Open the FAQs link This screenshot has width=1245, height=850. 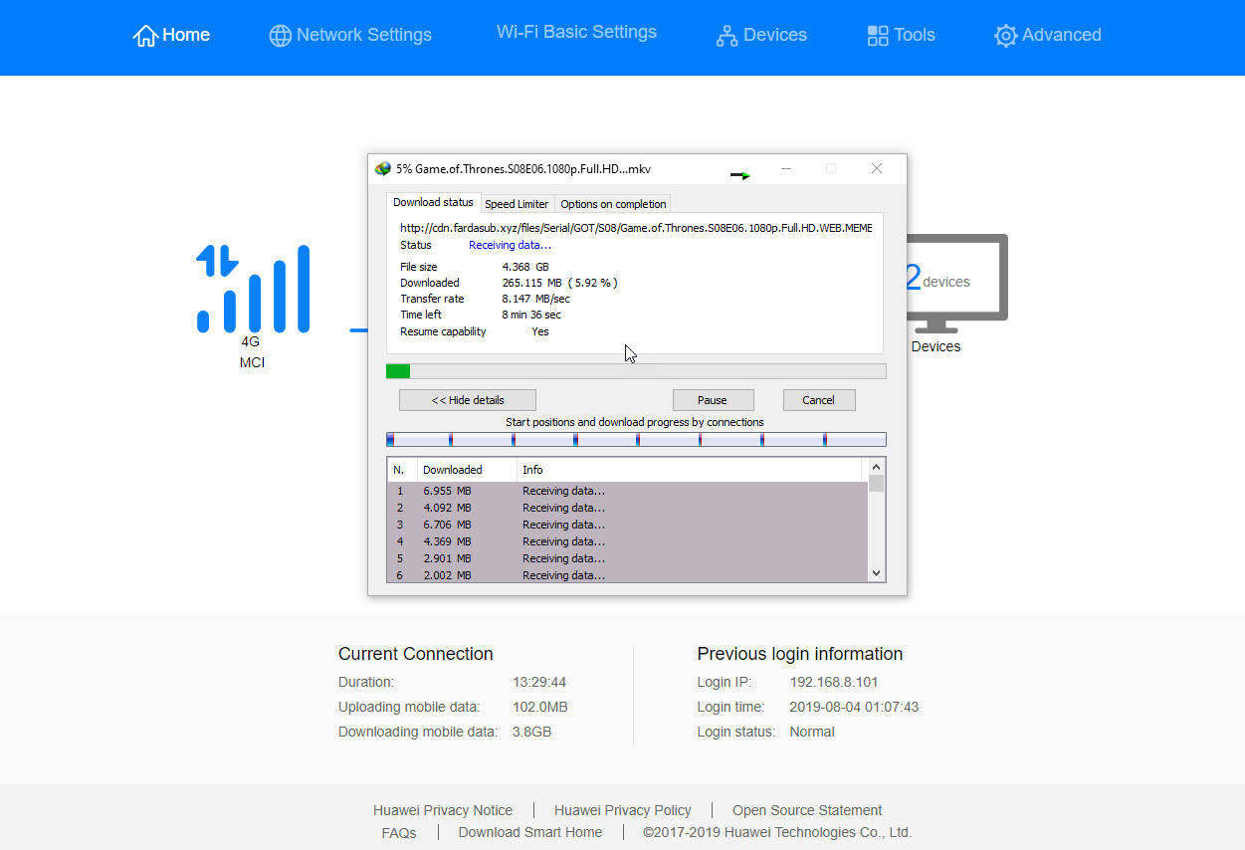click(x=399, y=832)
